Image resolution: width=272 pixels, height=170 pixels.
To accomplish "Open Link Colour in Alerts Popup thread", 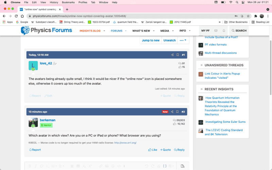I will pos(222,75).
